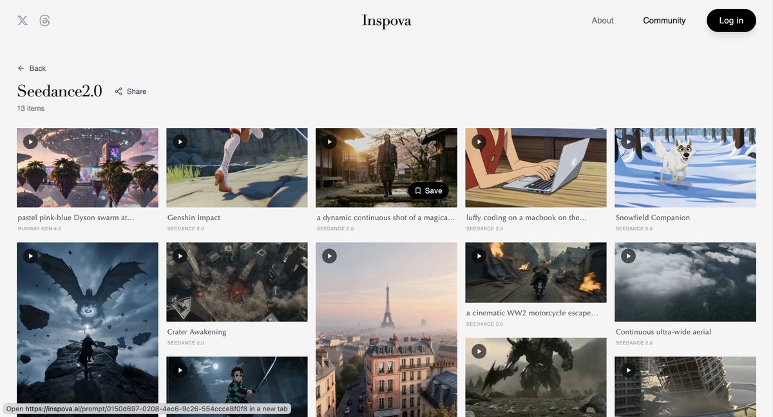Play the WW2 motorcycle escape video

click(479, 256)
